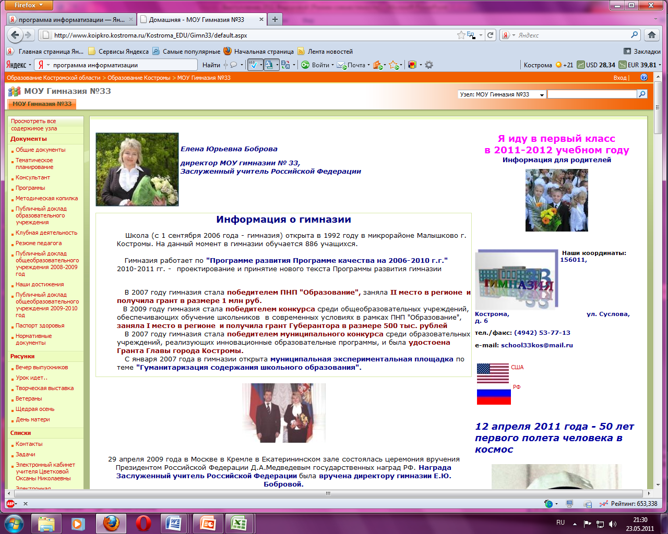Click Найти button in Yandex Bar

point(211,65)
